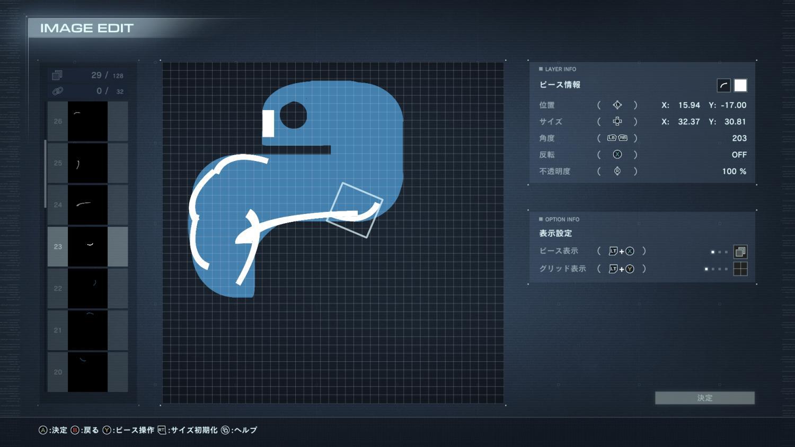Toggle the grid display mode icon
Viewport: 795px width, 447px height.
tap(740, 269)
